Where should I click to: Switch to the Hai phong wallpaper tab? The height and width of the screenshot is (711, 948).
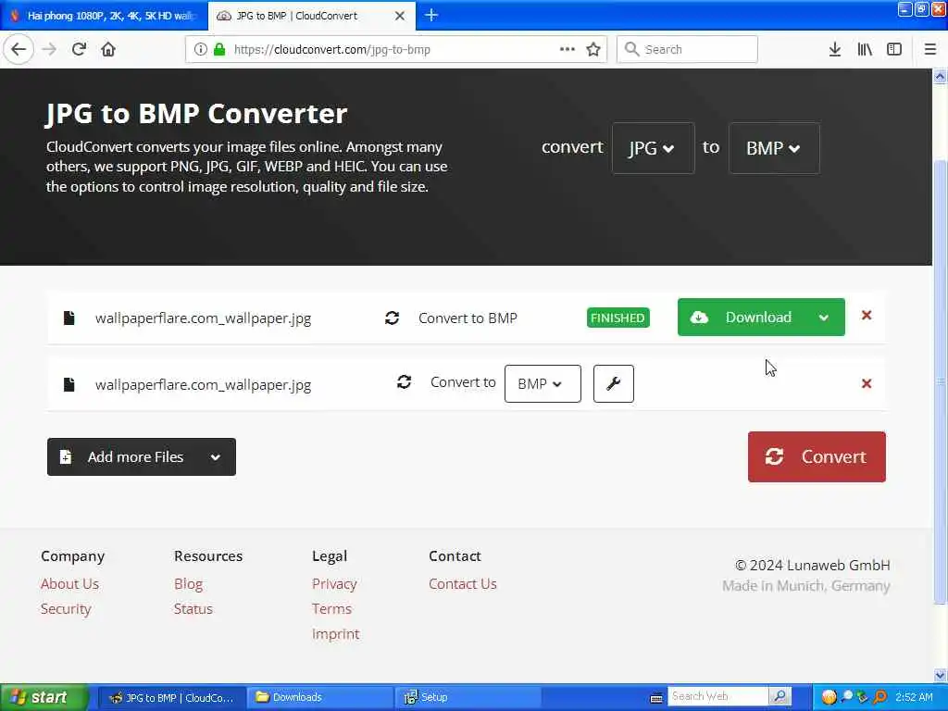pyautogui.click(x=105, y=16)
